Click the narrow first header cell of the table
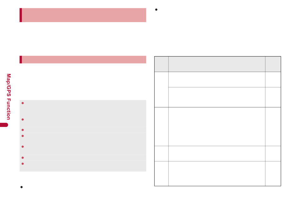301x204 pixels. click(162, 64)
